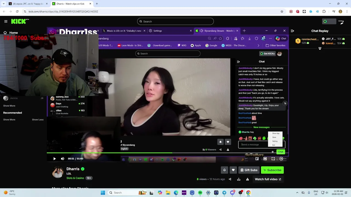Toggle notification bell for Dharris

coord(224,170)
